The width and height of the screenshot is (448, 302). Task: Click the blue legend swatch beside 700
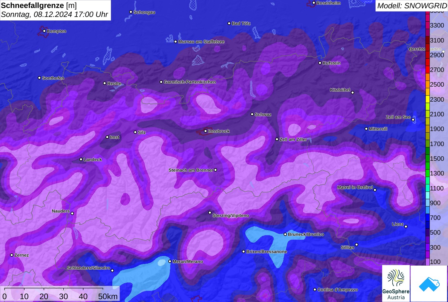pyautogui.click(x=428, y=218)
